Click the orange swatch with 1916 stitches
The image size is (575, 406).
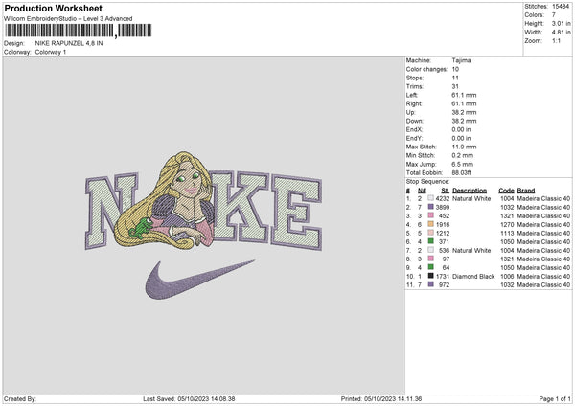point(431,224)
